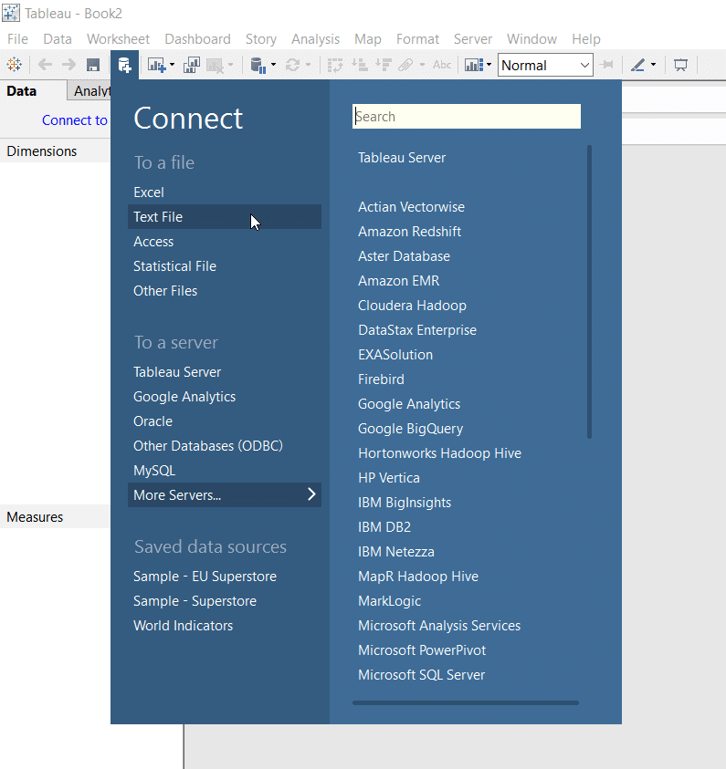Open the run update dropdown arrow

pyautogui.click(x=309, y=64)
